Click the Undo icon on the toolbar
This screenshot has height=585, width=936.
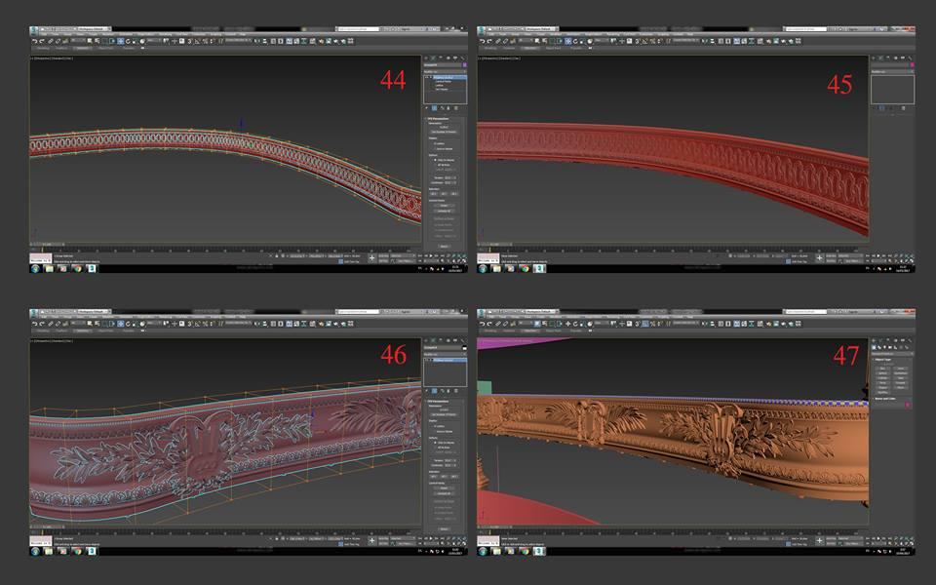(33, 42)
